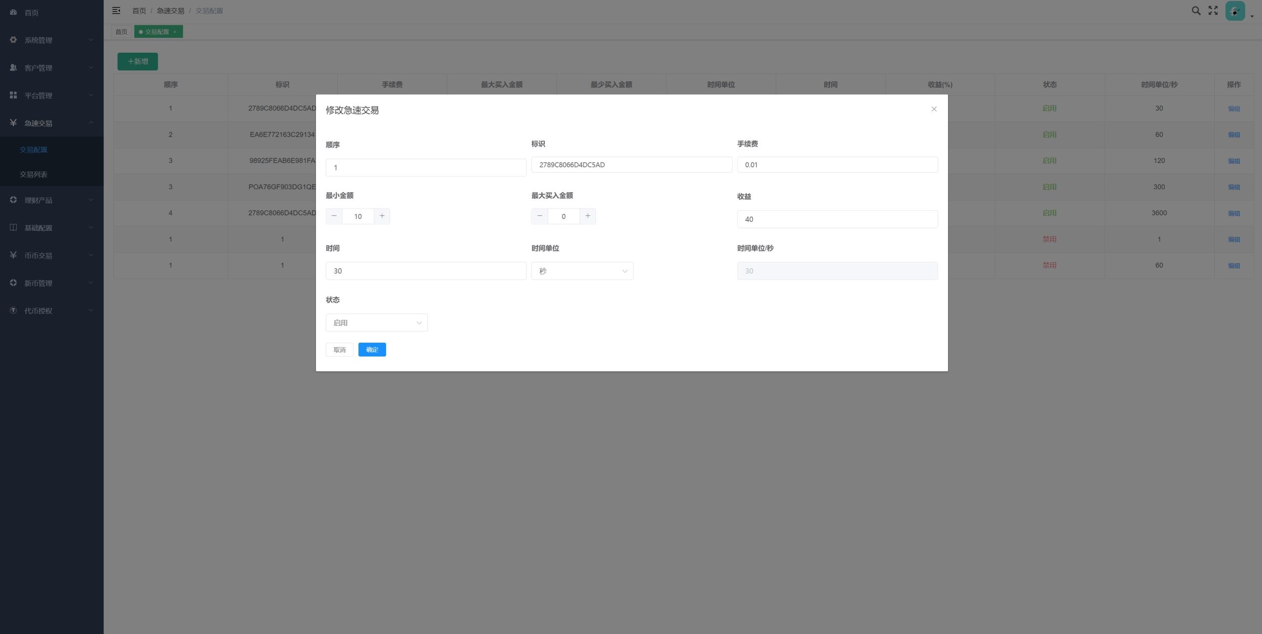Click the 代币授权 sidebar icon
The image size is (1262, 634).
click(x=12, y=311)
